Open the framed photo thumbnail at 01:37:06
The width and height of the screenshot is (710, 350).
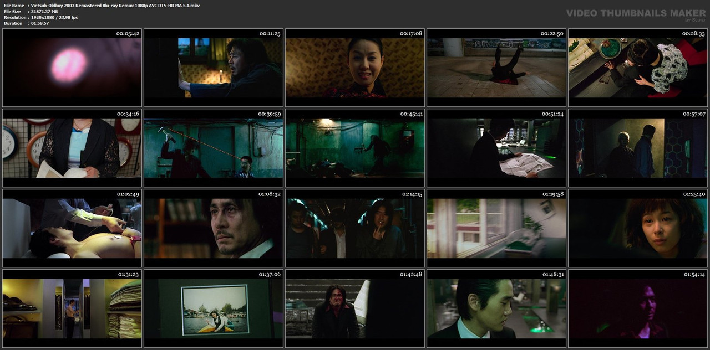[x=214, y=308]
